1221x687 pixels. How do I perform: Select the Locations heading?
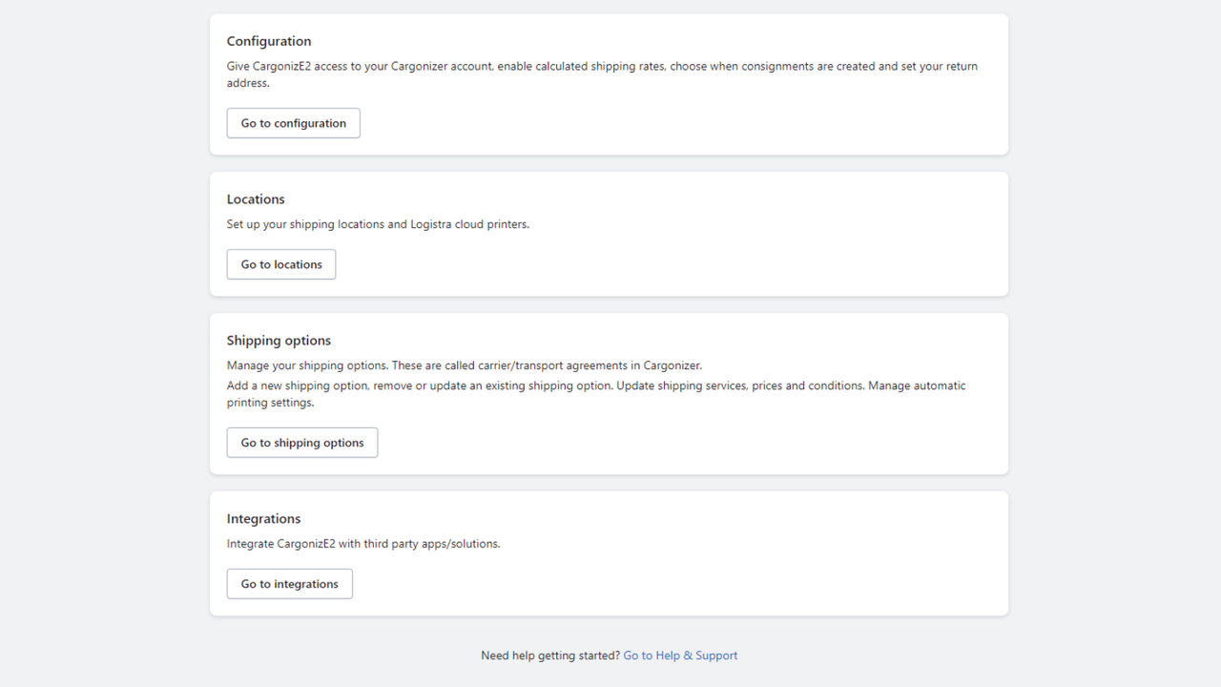256,199
